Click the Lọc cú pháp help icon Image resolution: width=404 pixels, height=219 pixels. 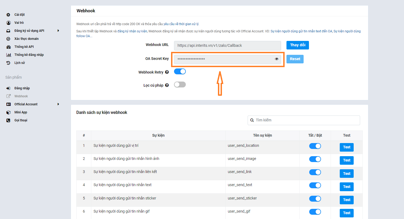tap(167, 85)
